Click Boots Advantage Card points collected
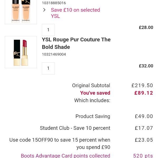This screenshot has height=158, width=158. (65, 156)
